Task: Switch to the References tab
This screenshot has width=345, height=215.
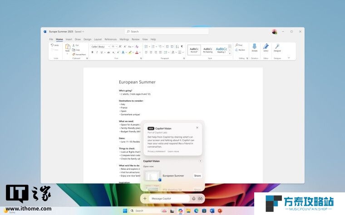Action: (x=111, y=39)
